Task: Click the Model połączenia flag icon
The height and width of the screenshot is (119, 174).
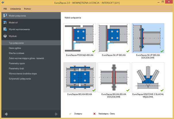Action: click(5, 16)
